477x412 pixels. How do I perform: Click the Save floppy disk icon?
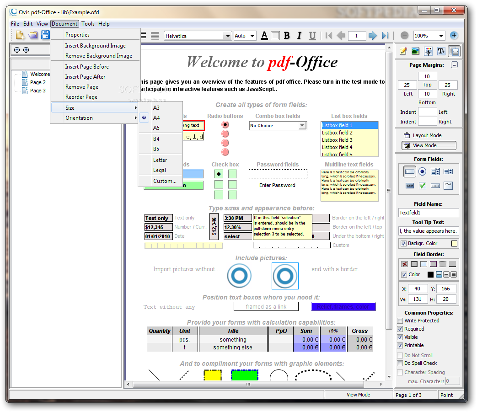pos(45,35)
